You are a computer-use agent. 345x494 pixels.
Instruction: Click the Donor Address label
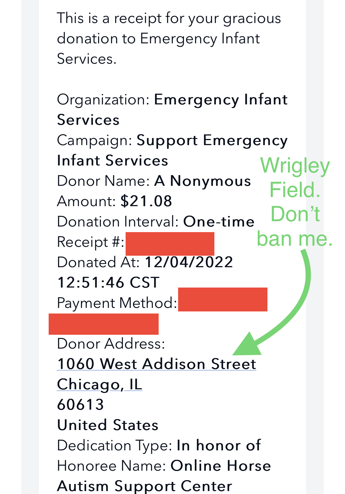tap(111, 344)
